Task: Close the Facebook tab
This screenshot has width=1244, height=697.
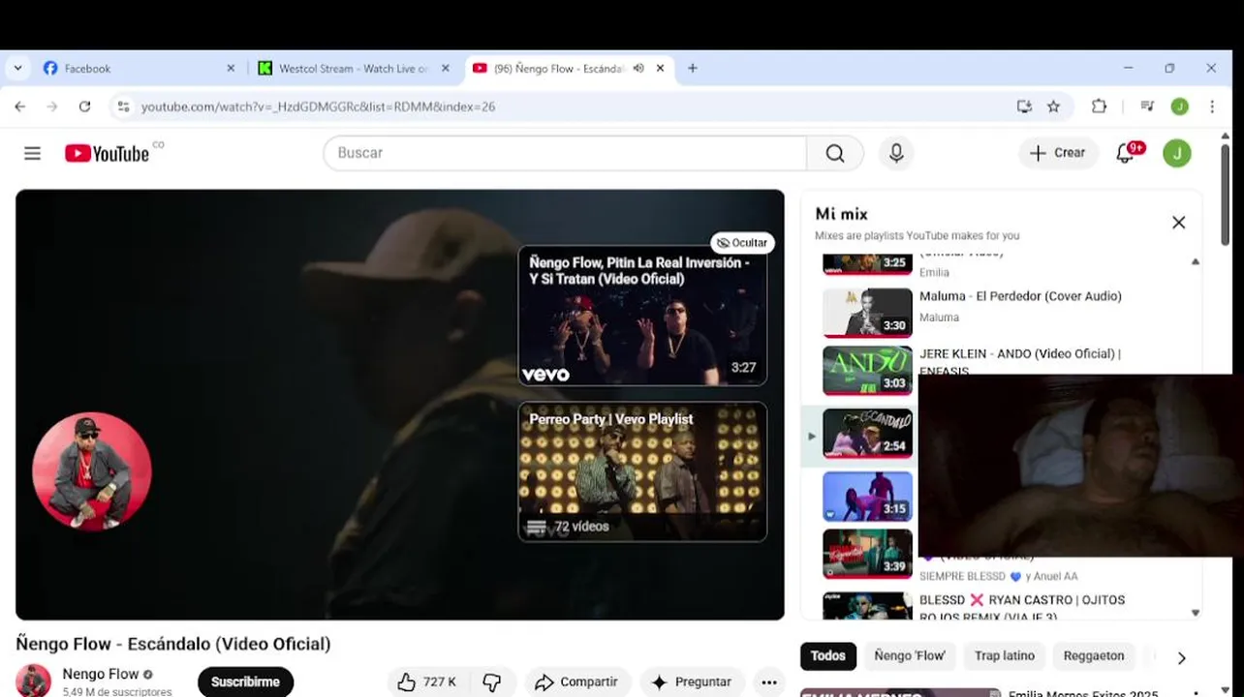Action: [231, 69]
